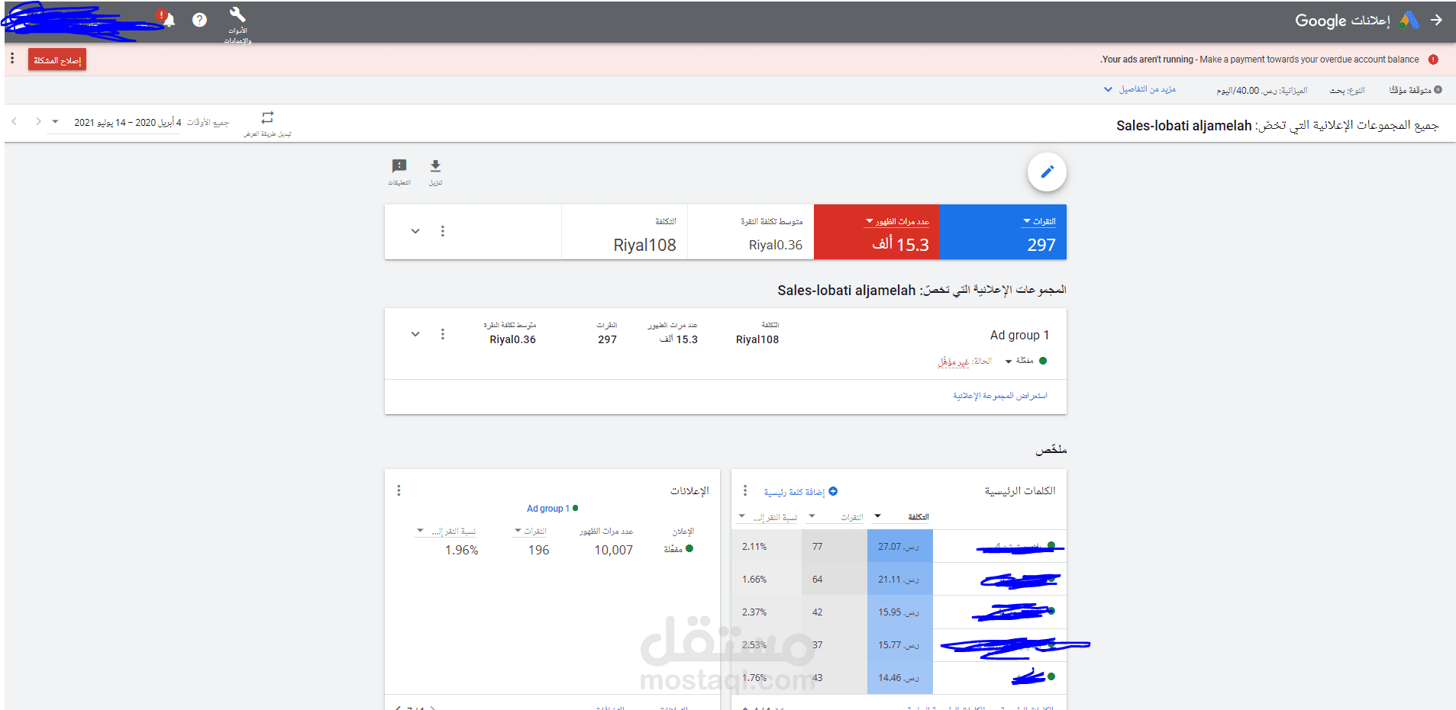Click the feedback comment icon

pyautogui.click(x=399, y=165)
